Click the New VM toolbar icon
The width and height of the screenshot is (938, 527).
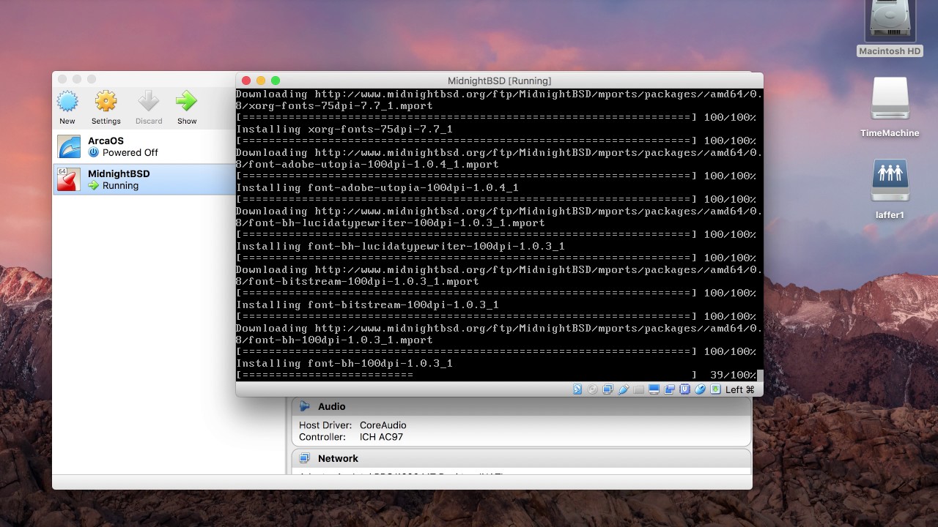pyautogui.click(x=67, y=102)
